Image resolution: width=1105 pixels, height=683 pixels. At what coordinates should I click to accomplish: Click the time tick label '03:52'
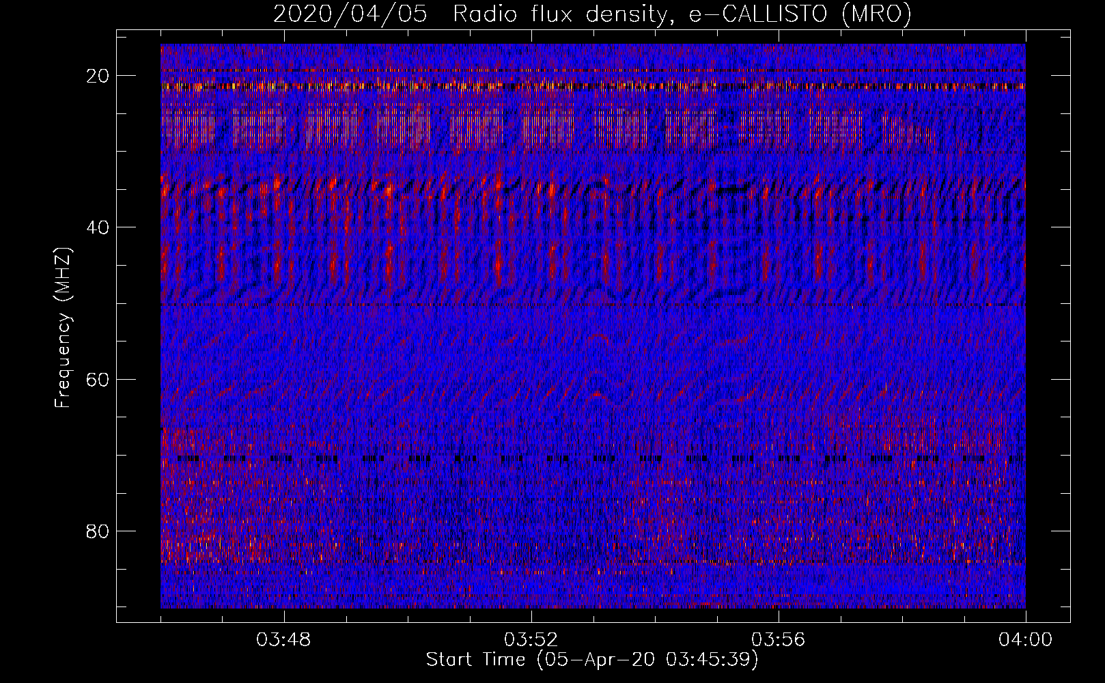[x=531, y=640]
